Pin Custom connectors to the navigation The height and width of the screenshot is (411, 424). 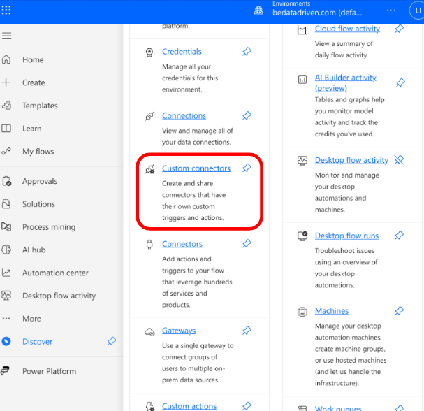tap(247, 168)
